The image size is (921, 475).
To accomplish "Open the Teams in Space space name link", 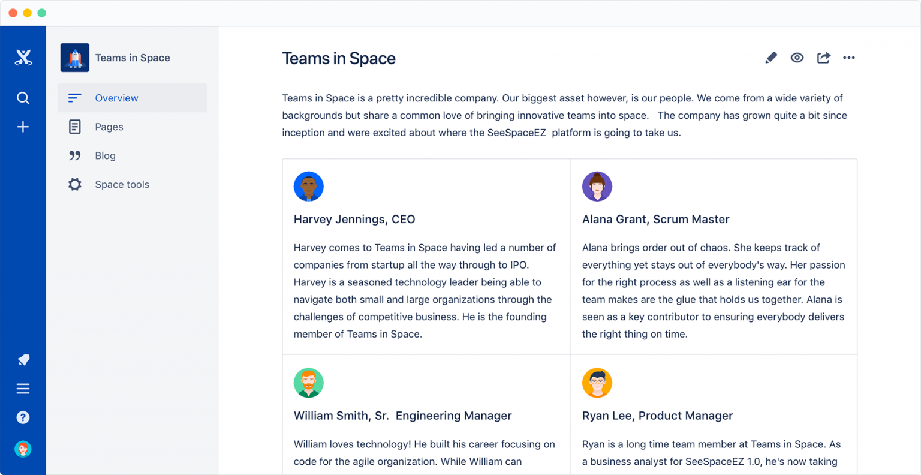I will pos(133,57).
